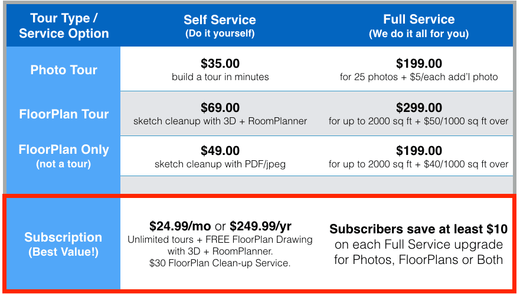Click the FloorPlan Only row label
The width and height of the screenshot is (520, 294).
pos(64,156)
